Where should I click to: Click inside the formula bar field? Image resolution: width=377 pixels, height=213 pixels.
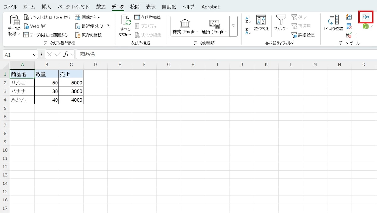click(x=220, y=54)
